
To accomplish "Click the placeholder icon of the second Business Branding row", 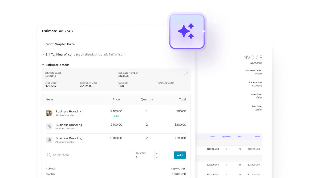I will pyautogui.click(x=49, y=126).
